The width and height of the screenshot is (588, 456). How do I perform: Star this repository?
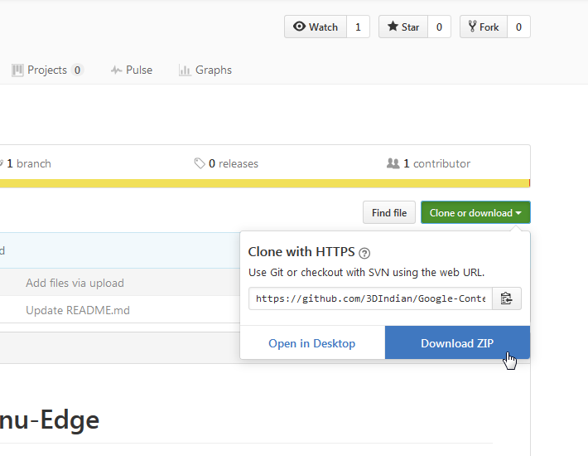pyautogui.click(x=403, y=27)
